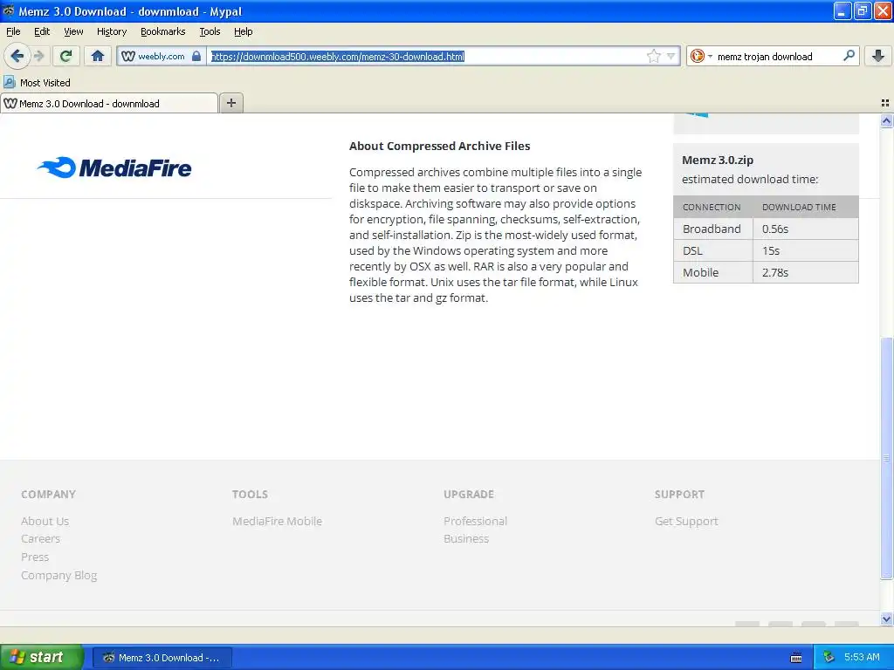Open the Tools menu

tap(210, 31)
